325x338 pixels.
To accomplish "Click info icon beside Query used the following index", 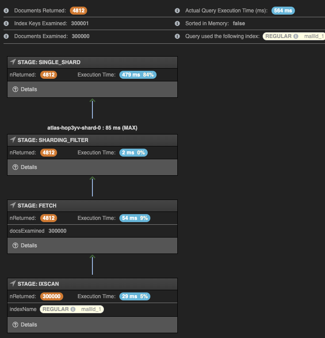I will pyautogui.click(x=177, y=36).
